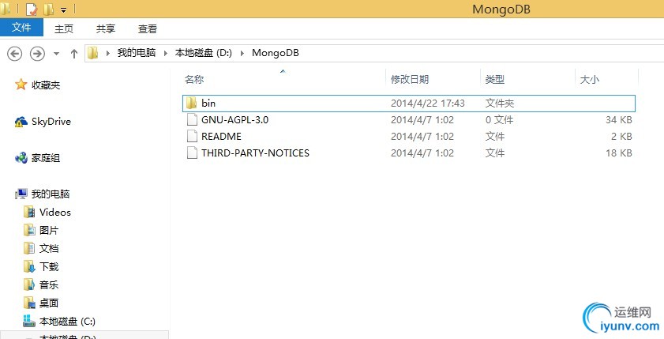Viewport: 664px width, 339px height.
Task: Select 本地磁盘 (D:) in the address bar path
Action: point(203,52)
